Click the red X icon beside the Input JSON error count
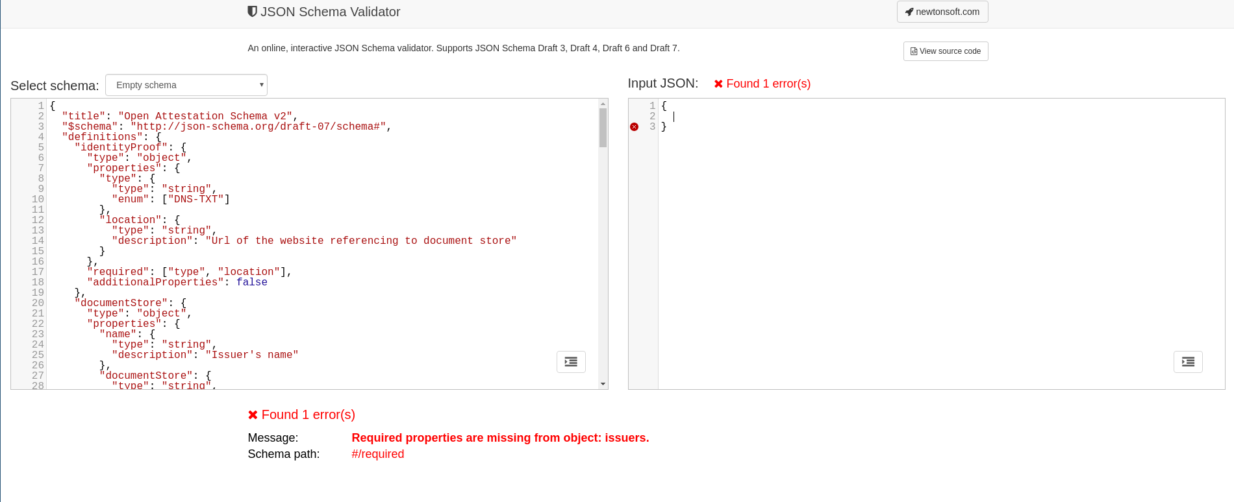The height and width of the screenshot is (502, 1234). (718, 84)
